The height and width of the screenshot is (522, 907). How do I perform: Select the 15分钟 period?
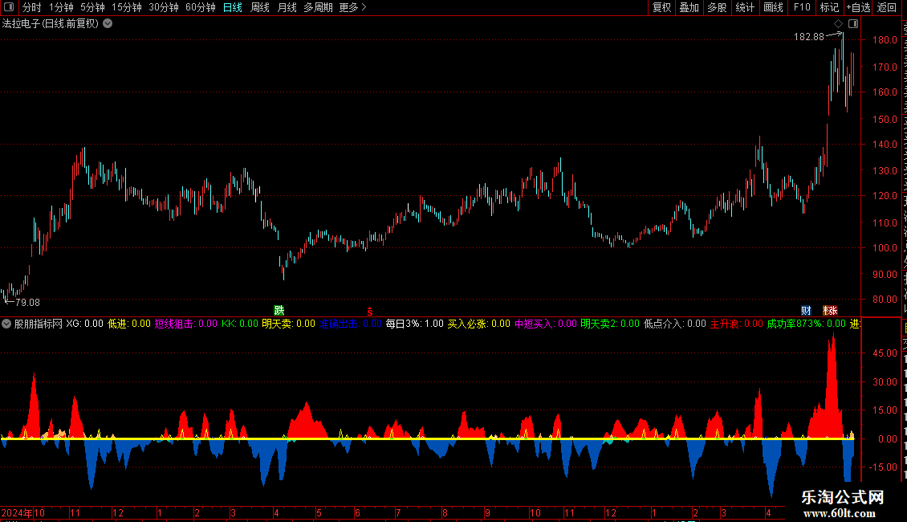coord(126,7)
